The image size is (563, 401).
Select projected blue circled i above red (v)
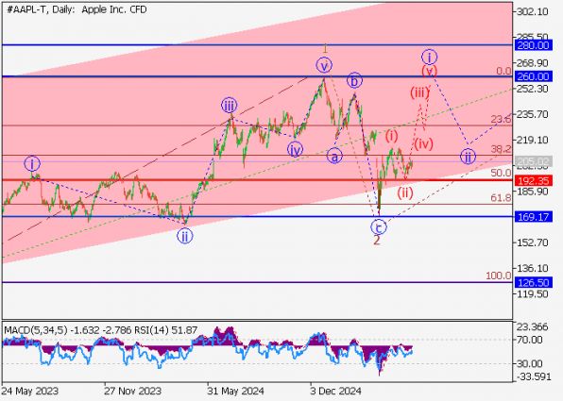coord(429,57)
